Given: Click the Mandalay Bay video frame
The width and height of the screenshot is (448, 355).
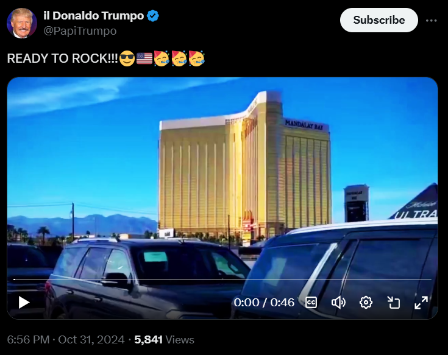Looking at the screenshot, I should 222,177.
